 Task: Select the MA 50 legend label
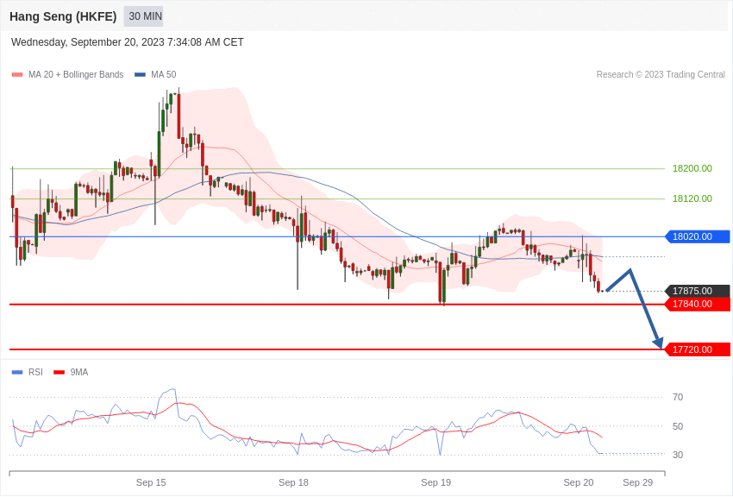164,75
